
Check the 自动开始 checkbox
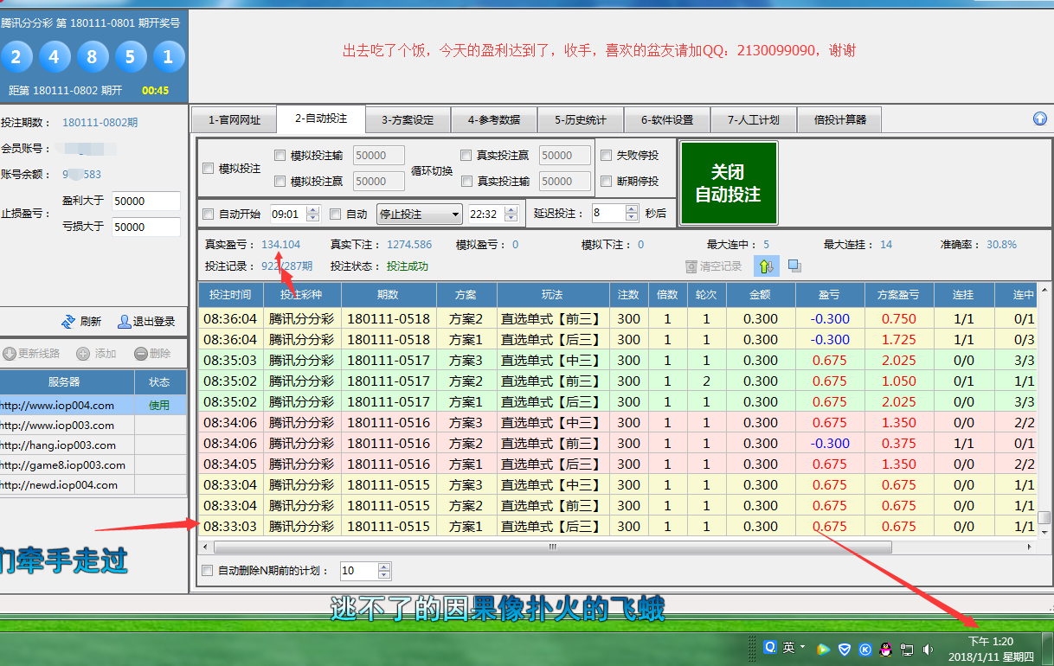coord(208,215)
